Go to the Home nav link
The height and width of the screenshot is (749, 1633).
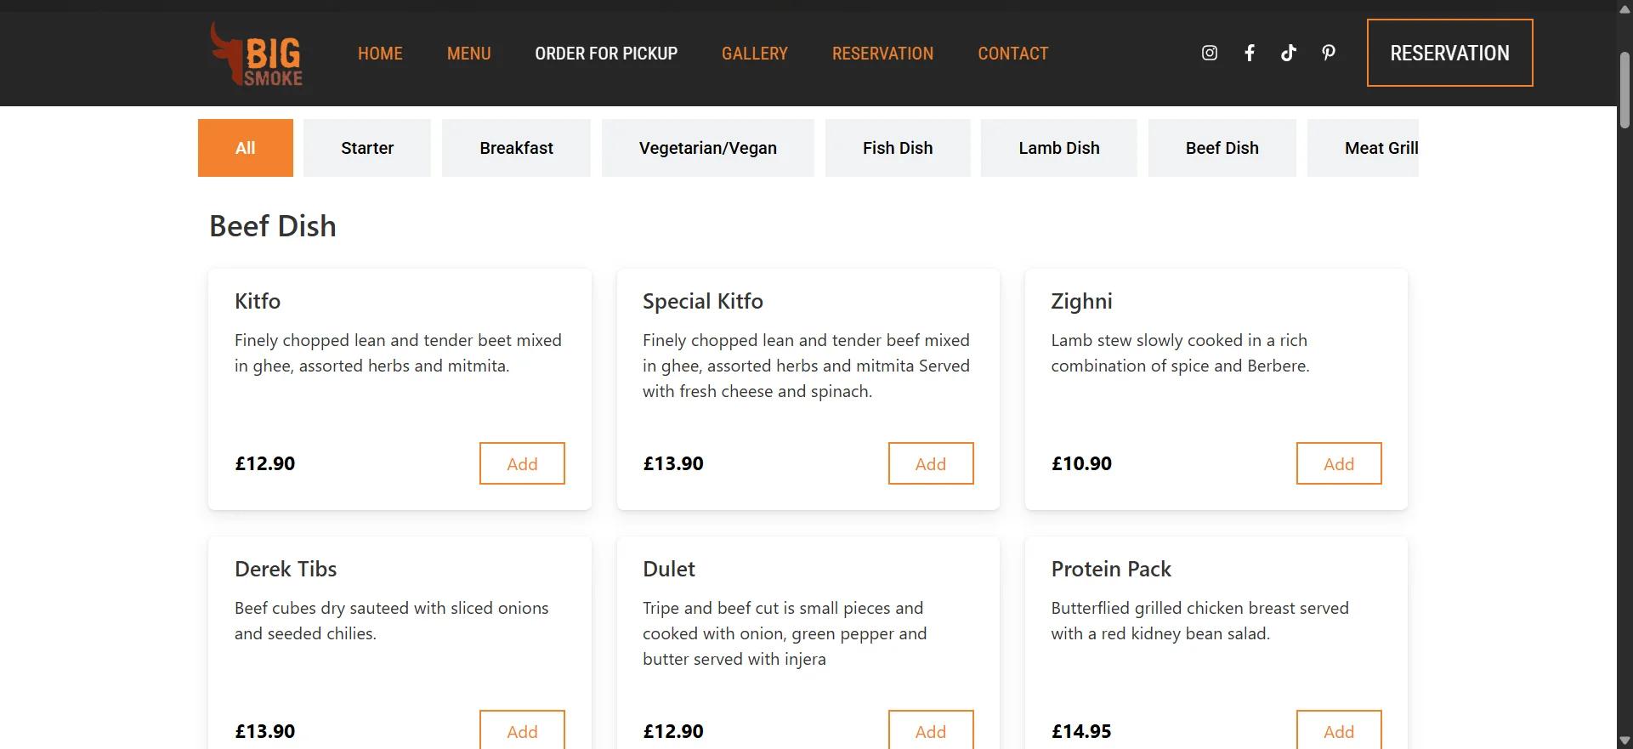[380, 54]
